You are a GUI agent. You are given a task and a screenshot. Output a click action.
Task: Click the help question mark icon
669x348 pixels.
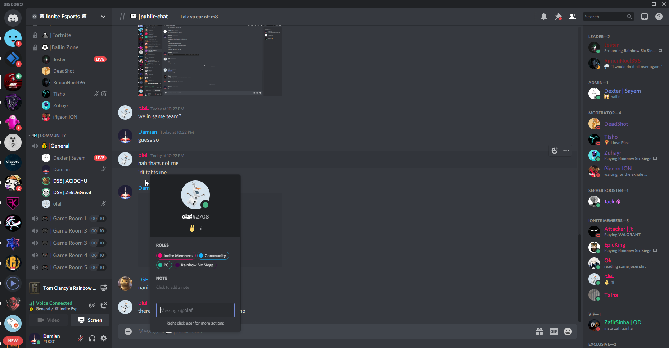pos(659,17)
